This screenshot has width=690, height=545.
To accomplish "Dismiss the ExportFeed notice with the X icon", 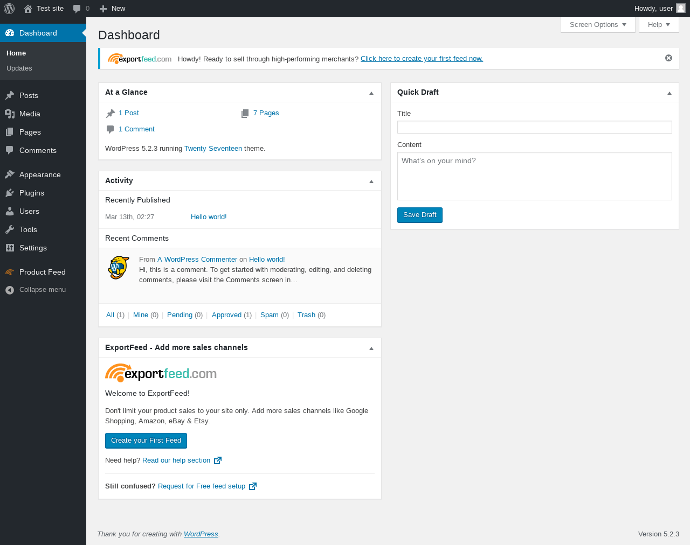I will 668,58.
